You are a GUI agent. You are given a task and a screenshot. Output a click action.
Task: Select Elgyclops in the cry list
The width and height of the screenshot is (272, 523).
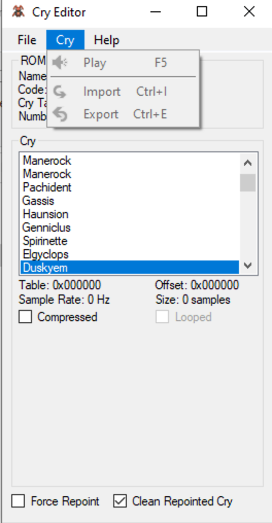click(129, 254)
